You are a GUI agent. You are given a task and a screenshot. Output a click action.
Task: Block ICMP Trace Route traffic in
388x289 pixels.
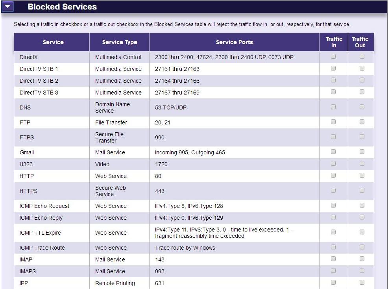click(x=333, y=247)
